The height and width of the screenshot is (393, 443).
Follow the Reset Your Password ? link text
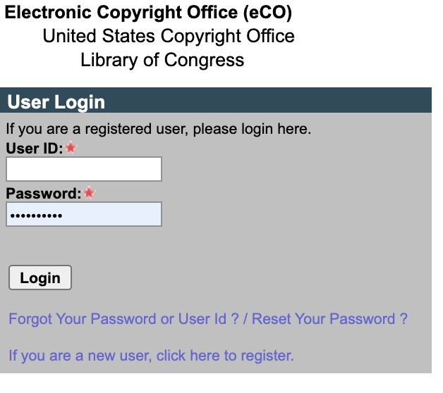(x=329, y=319)
